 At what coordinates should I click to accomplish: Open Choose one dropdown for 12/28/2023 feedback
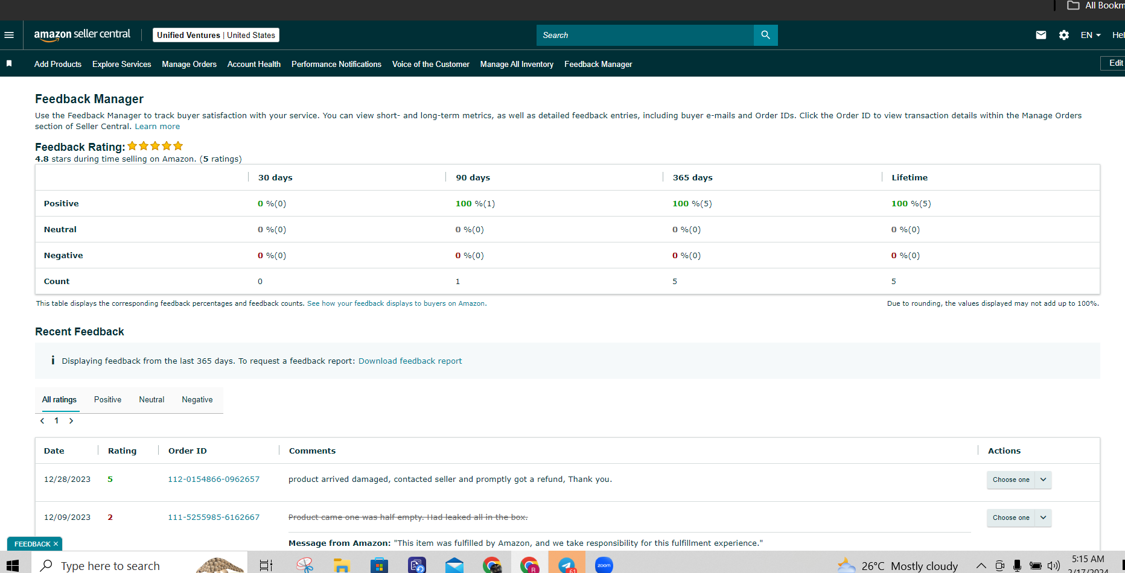[x=1019, y=480]
